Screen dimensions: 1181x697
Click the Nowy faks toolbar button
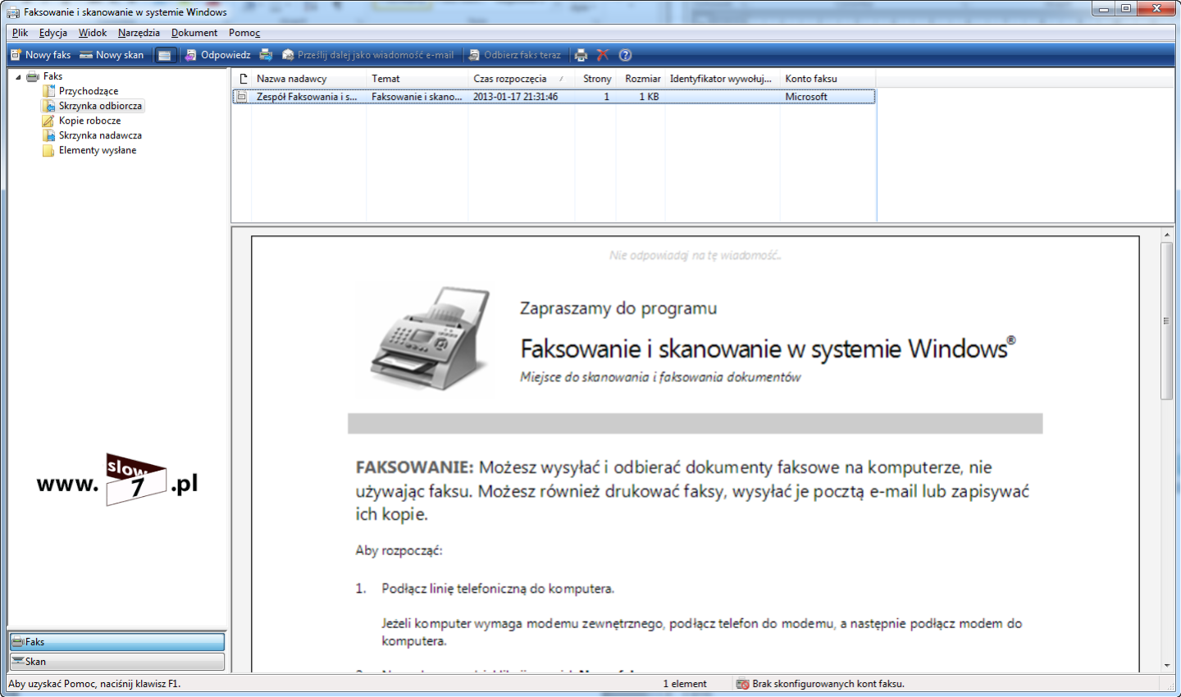click(40, 55)
